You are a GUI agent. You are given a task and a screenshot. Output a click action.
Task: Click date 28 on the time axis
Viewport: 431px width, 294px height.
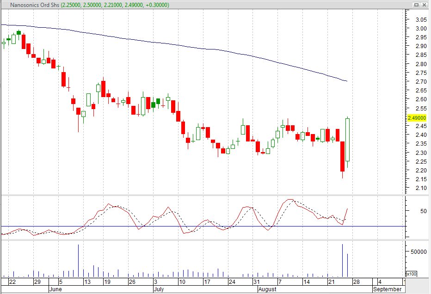(x=356, y=282)
